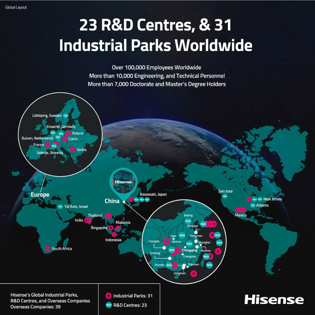Click the R&D icon right of Xian

182,235
